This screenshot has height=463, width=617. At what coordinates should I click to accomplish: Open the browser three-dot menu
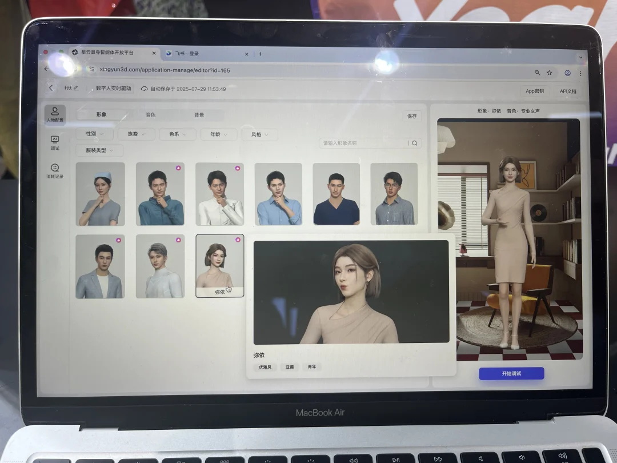(580, 73)
